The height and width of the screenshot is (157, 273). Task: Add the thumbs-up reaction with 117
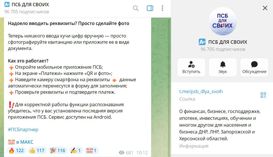point(37,150)
